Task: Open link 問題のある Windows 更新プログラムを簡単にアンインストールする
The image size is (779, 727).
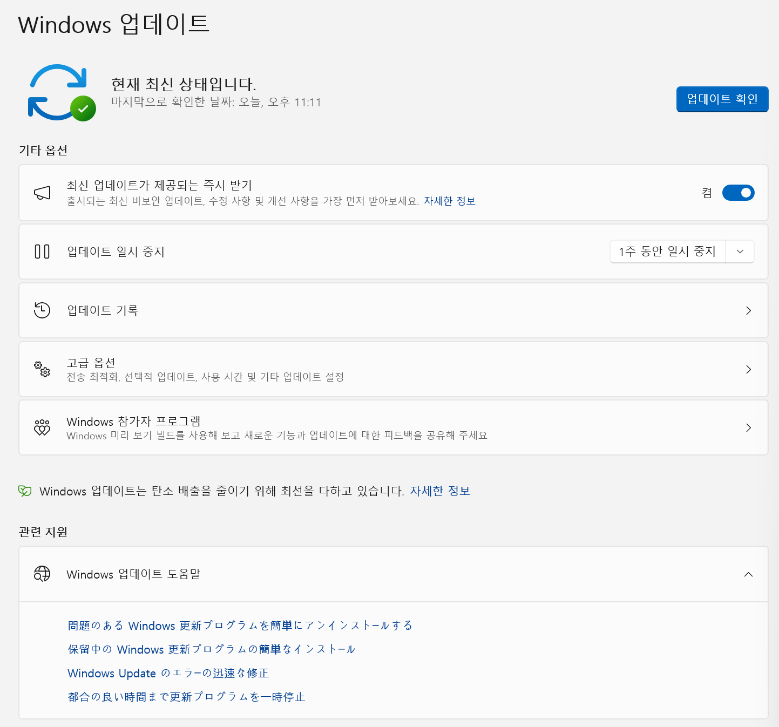Action: (x=240, y=626)
